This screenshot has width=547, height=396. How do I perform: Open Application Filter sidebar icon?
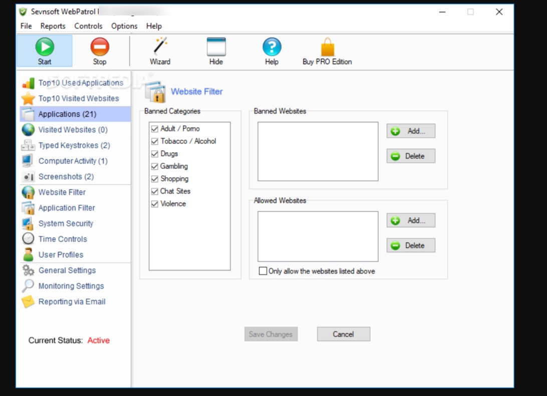[x=28, y=208]
